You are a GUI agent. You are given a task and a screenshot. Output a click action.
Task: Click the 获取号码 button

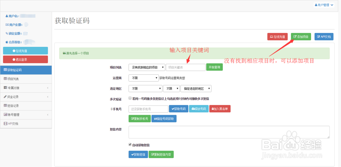179,109
